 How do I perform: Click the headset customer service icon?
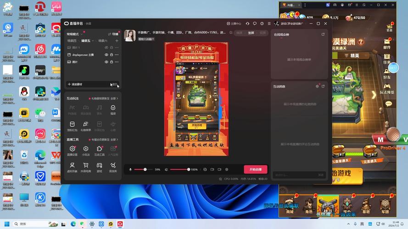tap(247, 23)
